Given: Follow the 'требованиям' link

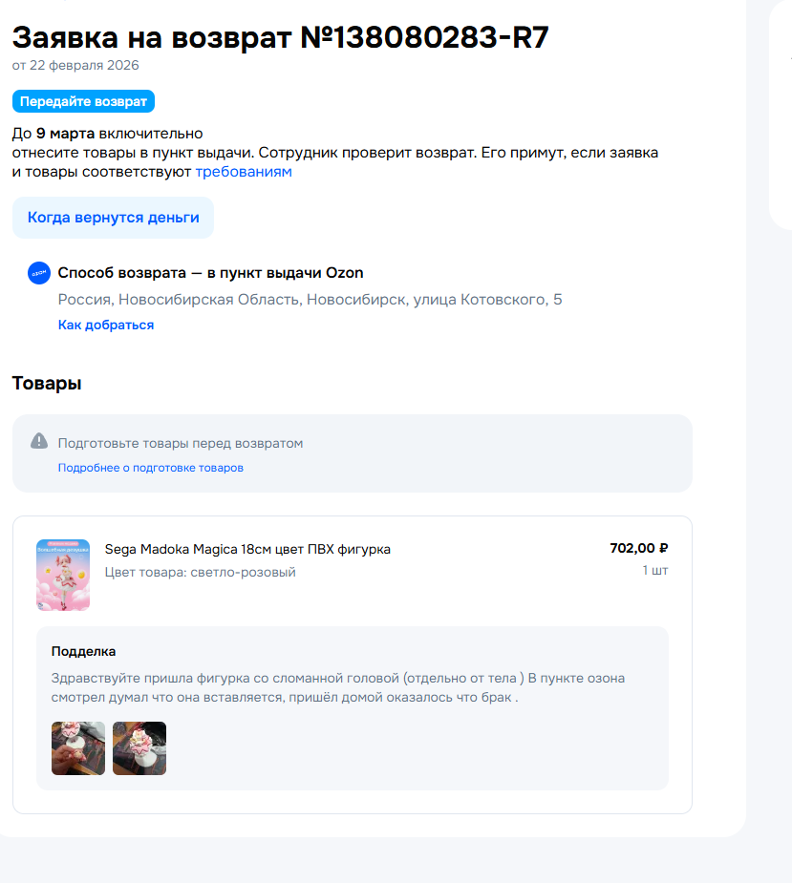Looking at the screenshot, I should (244, 172).
